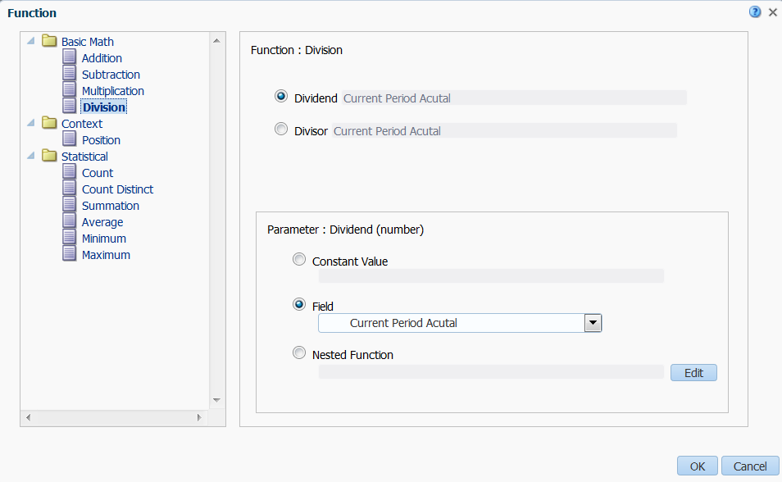Image resolution: width=782 pixels, height=482 pixels.
Task: Select the Divisor radio button
Action: click(x=281, y=130)
